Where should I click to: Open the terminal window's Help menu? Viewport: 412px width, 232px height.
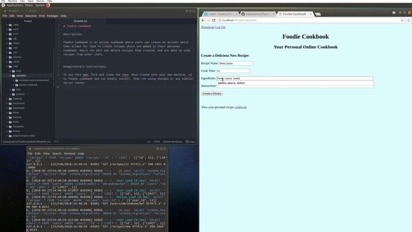81,153
